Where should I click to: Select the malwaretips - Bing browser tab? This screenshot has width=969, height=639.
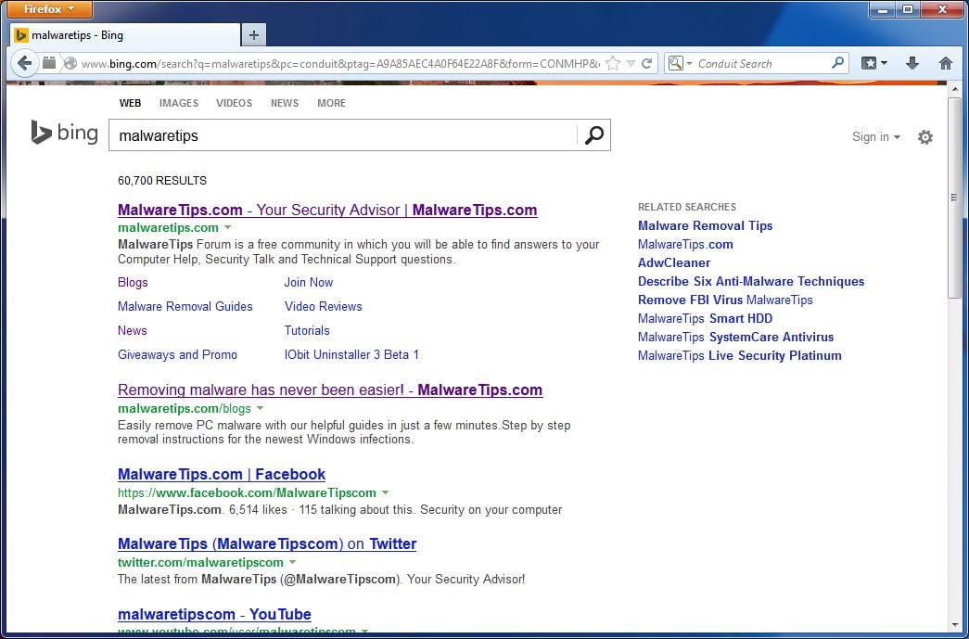(x=125, y=35)
